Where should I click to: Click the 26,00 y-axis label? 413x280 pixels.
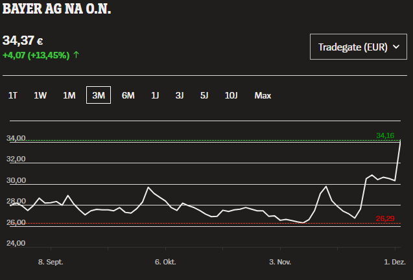pos(16,222)
